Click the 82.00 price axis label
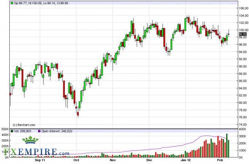 pyautogui.click(x=244, y=95)
